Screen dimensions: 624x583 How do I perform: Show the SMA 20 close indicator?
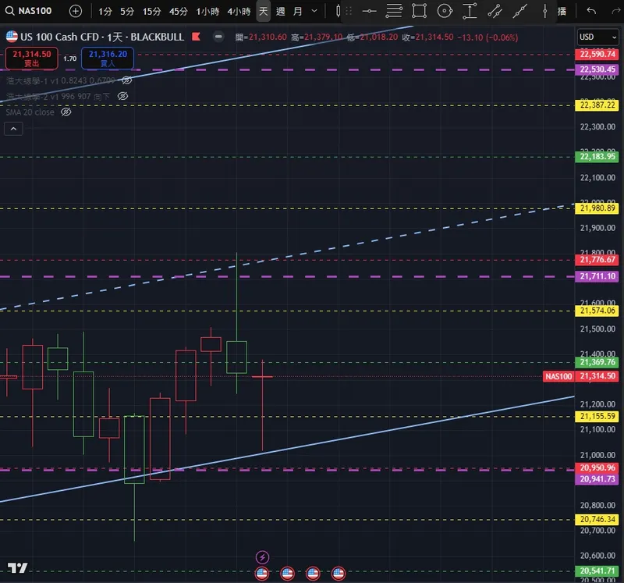(66, 112)
